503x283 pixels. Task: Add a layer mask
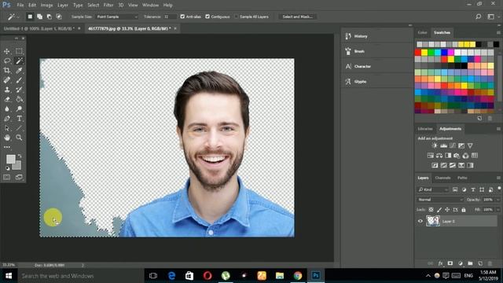pyautogui.click(x=450, y=263)
